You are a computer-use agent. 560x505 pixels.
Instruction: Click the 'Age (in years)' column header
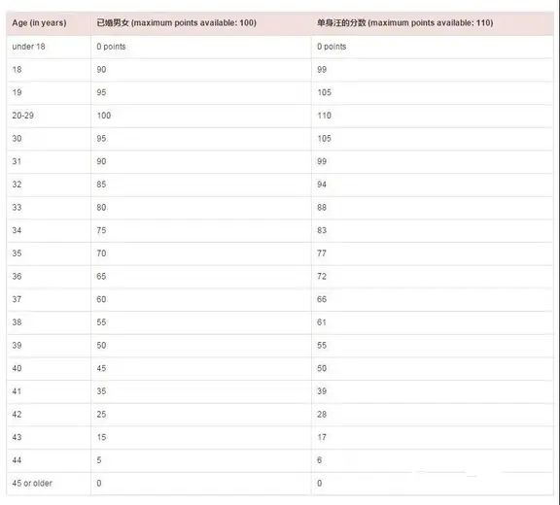coord(39,23)
